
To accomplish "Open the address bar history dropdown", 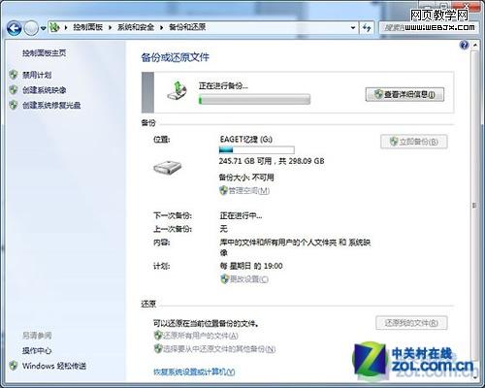I will 353,28.
